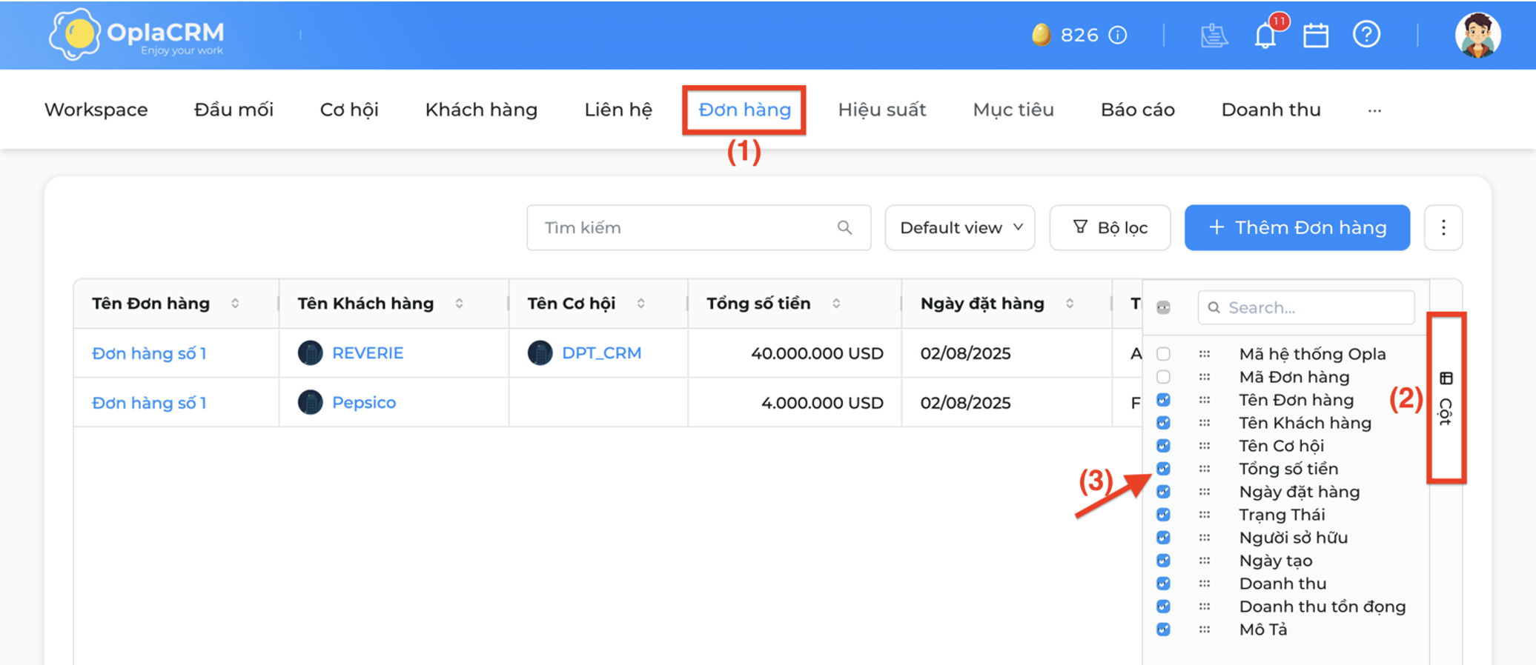This screenshot has height=665, width=1536.
Task: Open the REVERIE customer link
Action: point(368,353)
